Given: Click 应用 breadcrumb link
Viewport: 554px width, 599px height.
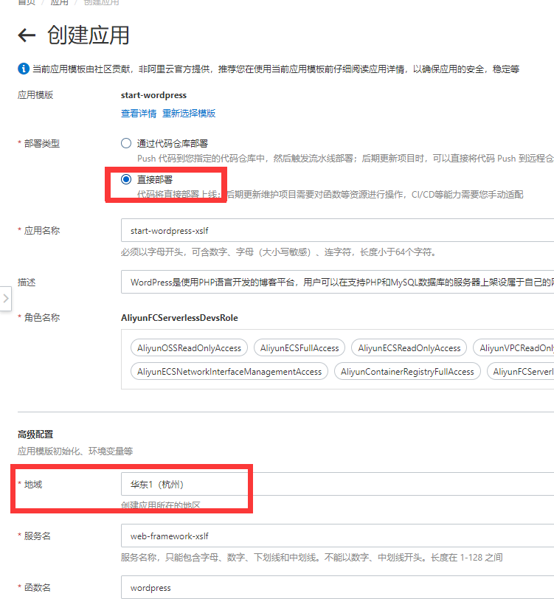Looking at the screenshot, I should (x=59, y=2).
